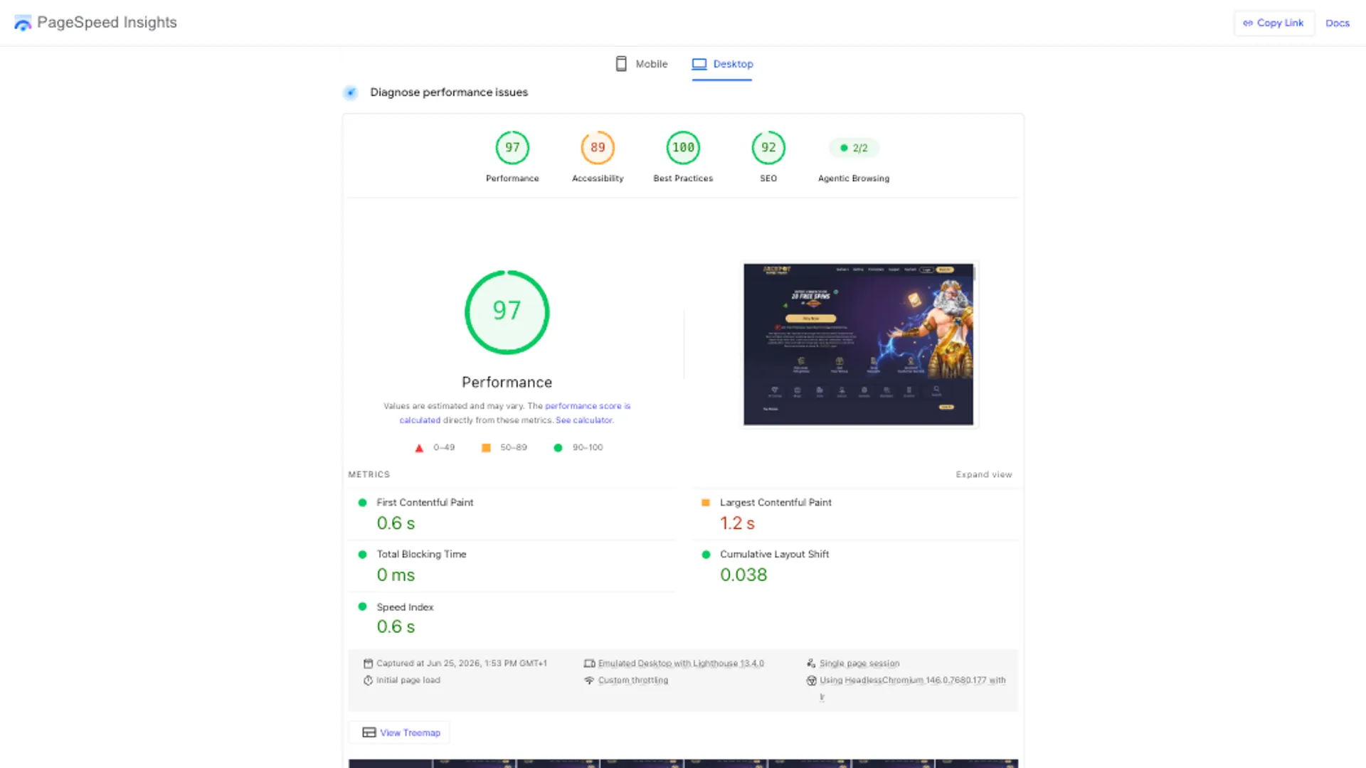
Task: Click the mobile phone icon
Action: tap(621, 64)
